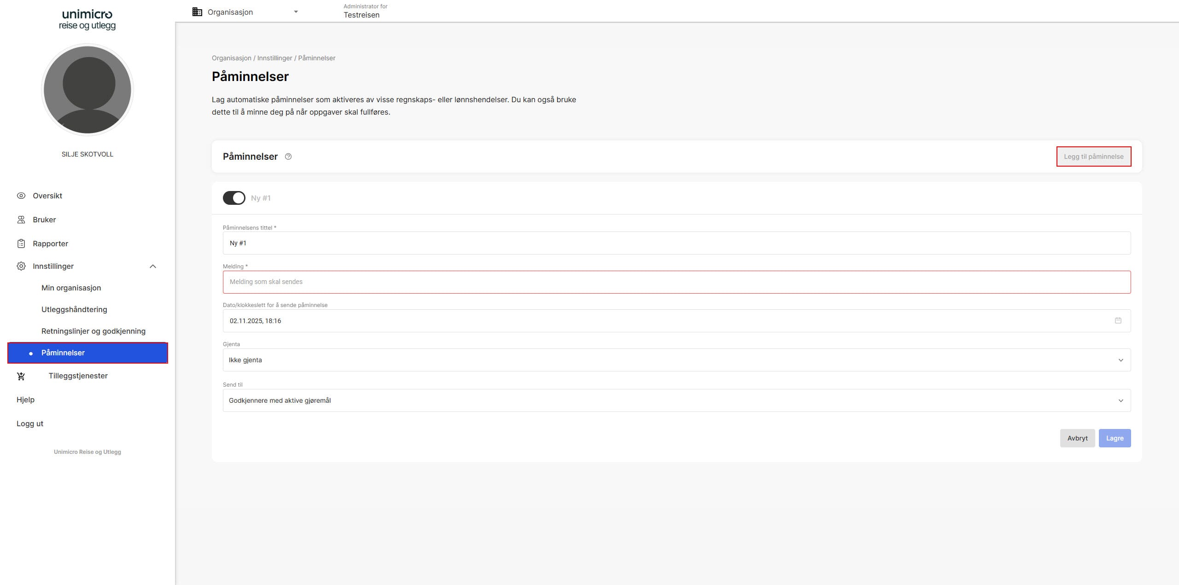Click the Oversikt eye icon
This screenshot has width=1179, height=585.
21,196
